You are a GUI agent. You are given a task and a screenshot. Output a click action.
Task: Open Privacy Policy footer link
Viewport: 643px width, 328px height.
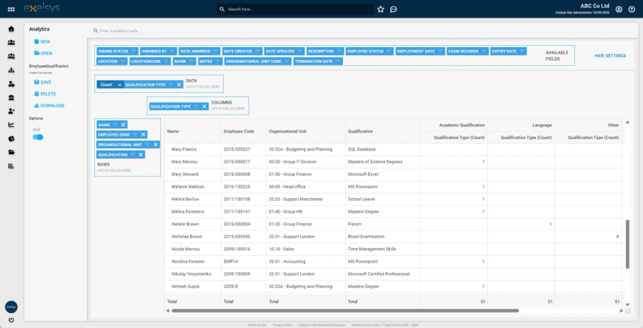point(282,325)
